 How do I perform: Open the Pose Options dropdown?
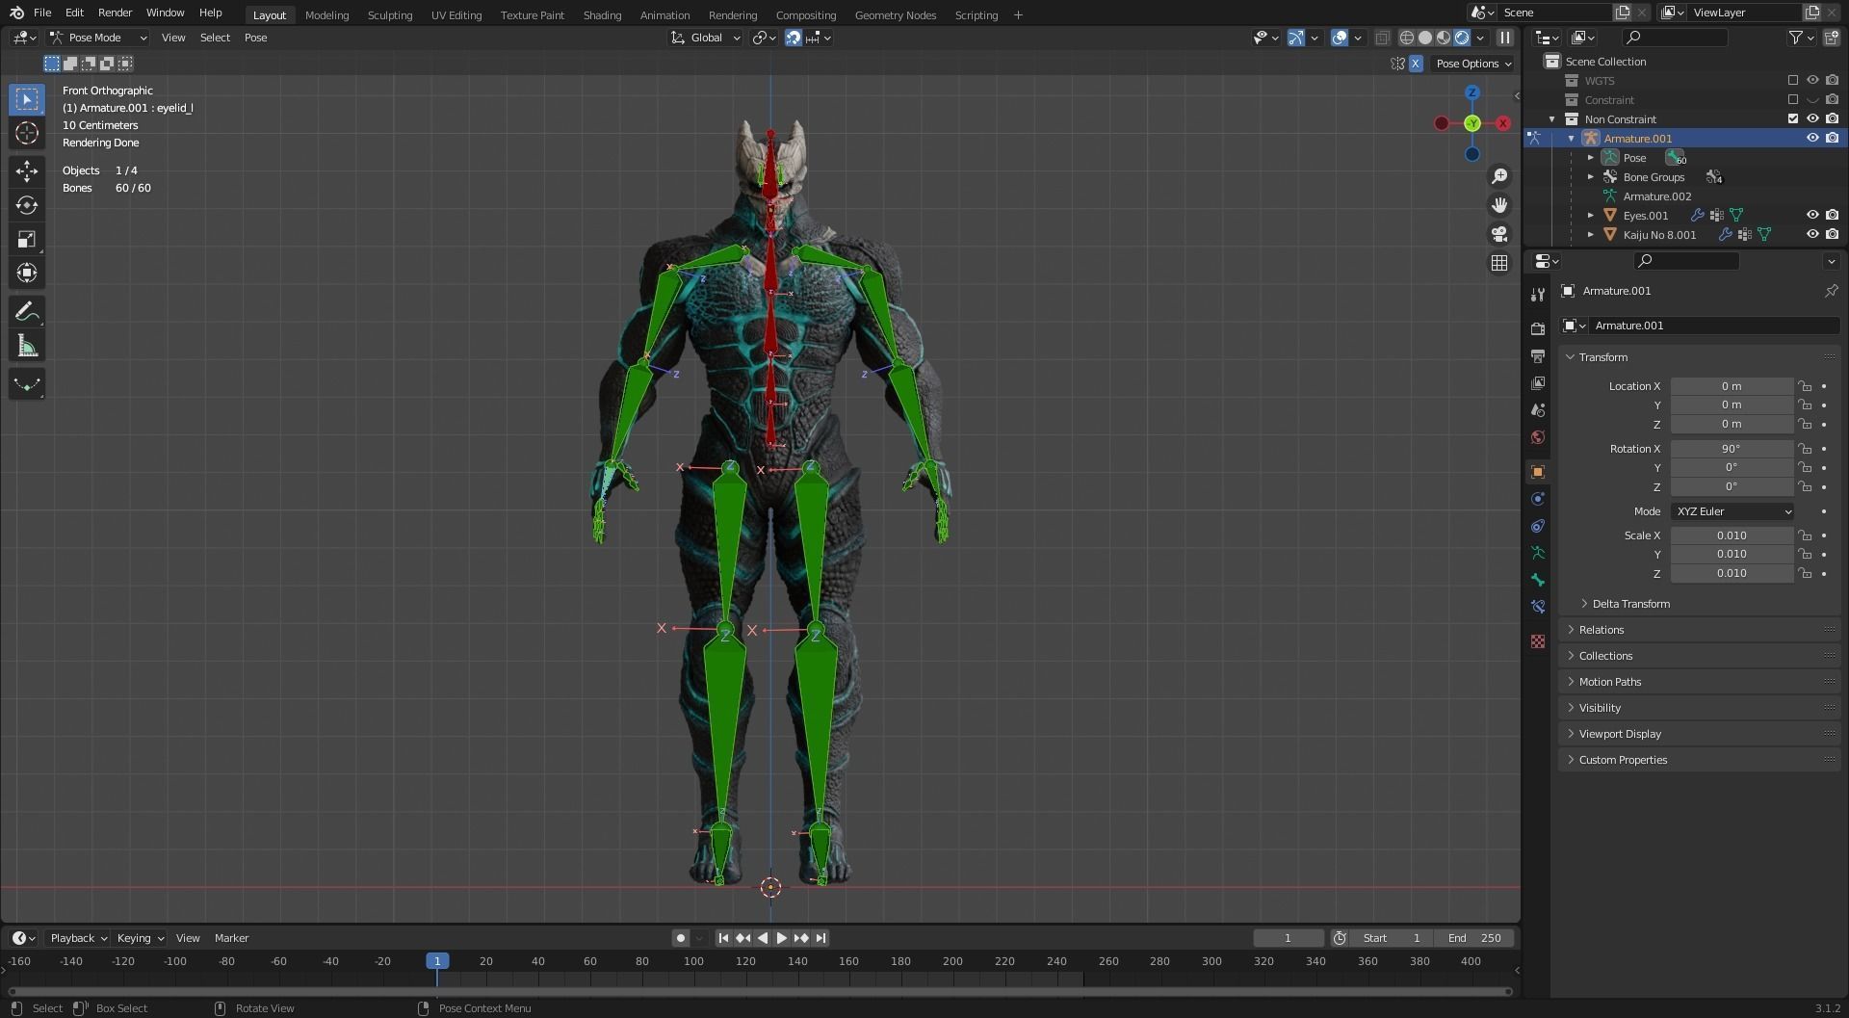coord(1473,64)
